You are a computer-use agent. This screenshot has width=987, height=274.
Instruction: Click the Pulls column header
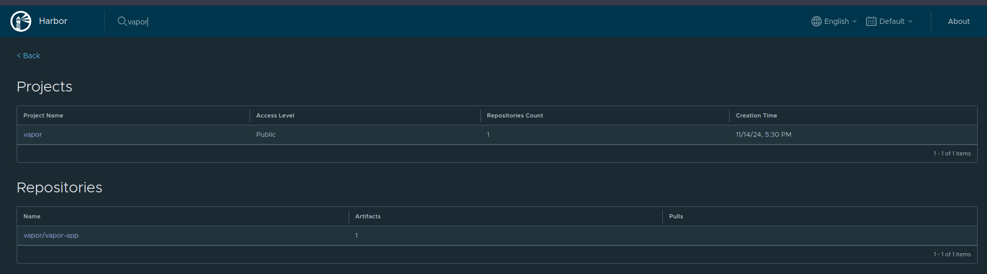[676, 216]
